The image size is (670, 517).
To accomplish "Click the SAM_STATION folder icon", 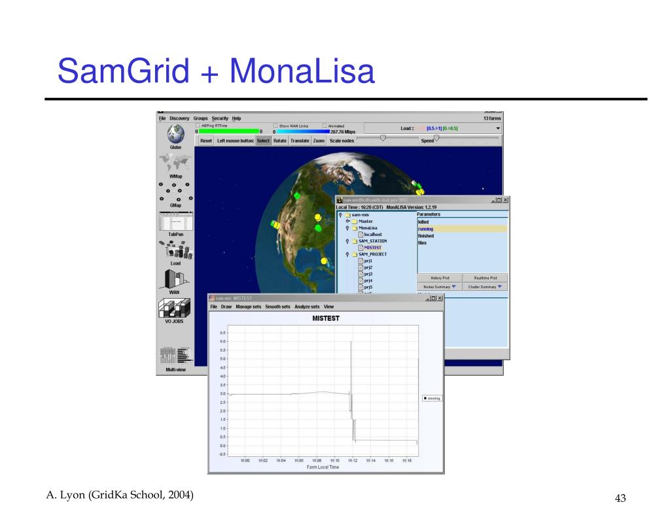I will click(x=354, y=241).
